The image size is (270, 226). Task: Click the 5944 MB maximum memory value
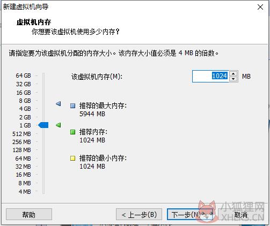pyautogui.click(x=92, y=114)
